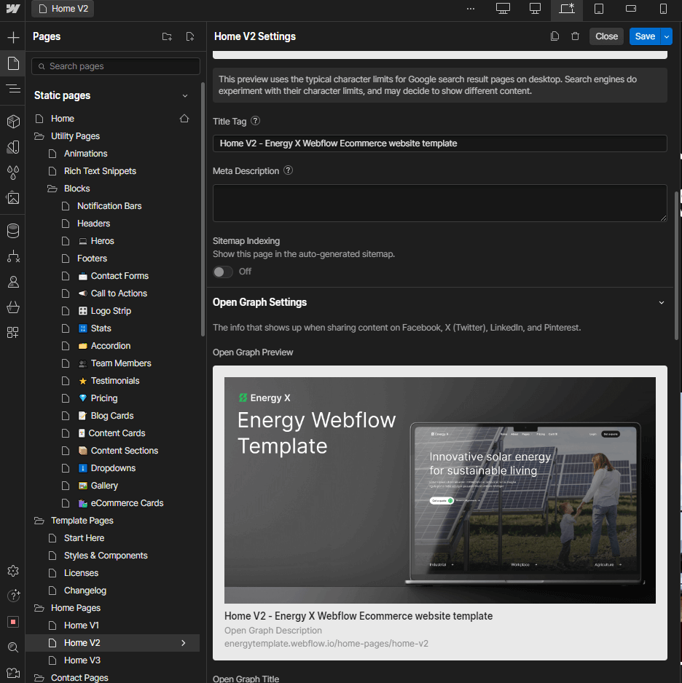The image size is (682, 683).
Task: Click the Webflow logo menu icon
Action: [x=12, y=9]
